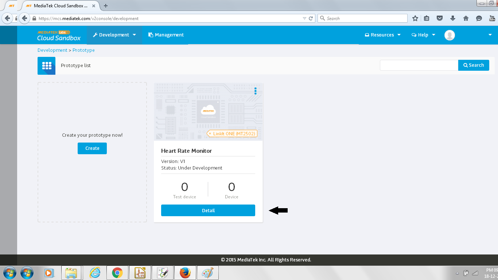Open the account dropdown arrow at far right
The image size is (498, 280).
pos(490,35)
